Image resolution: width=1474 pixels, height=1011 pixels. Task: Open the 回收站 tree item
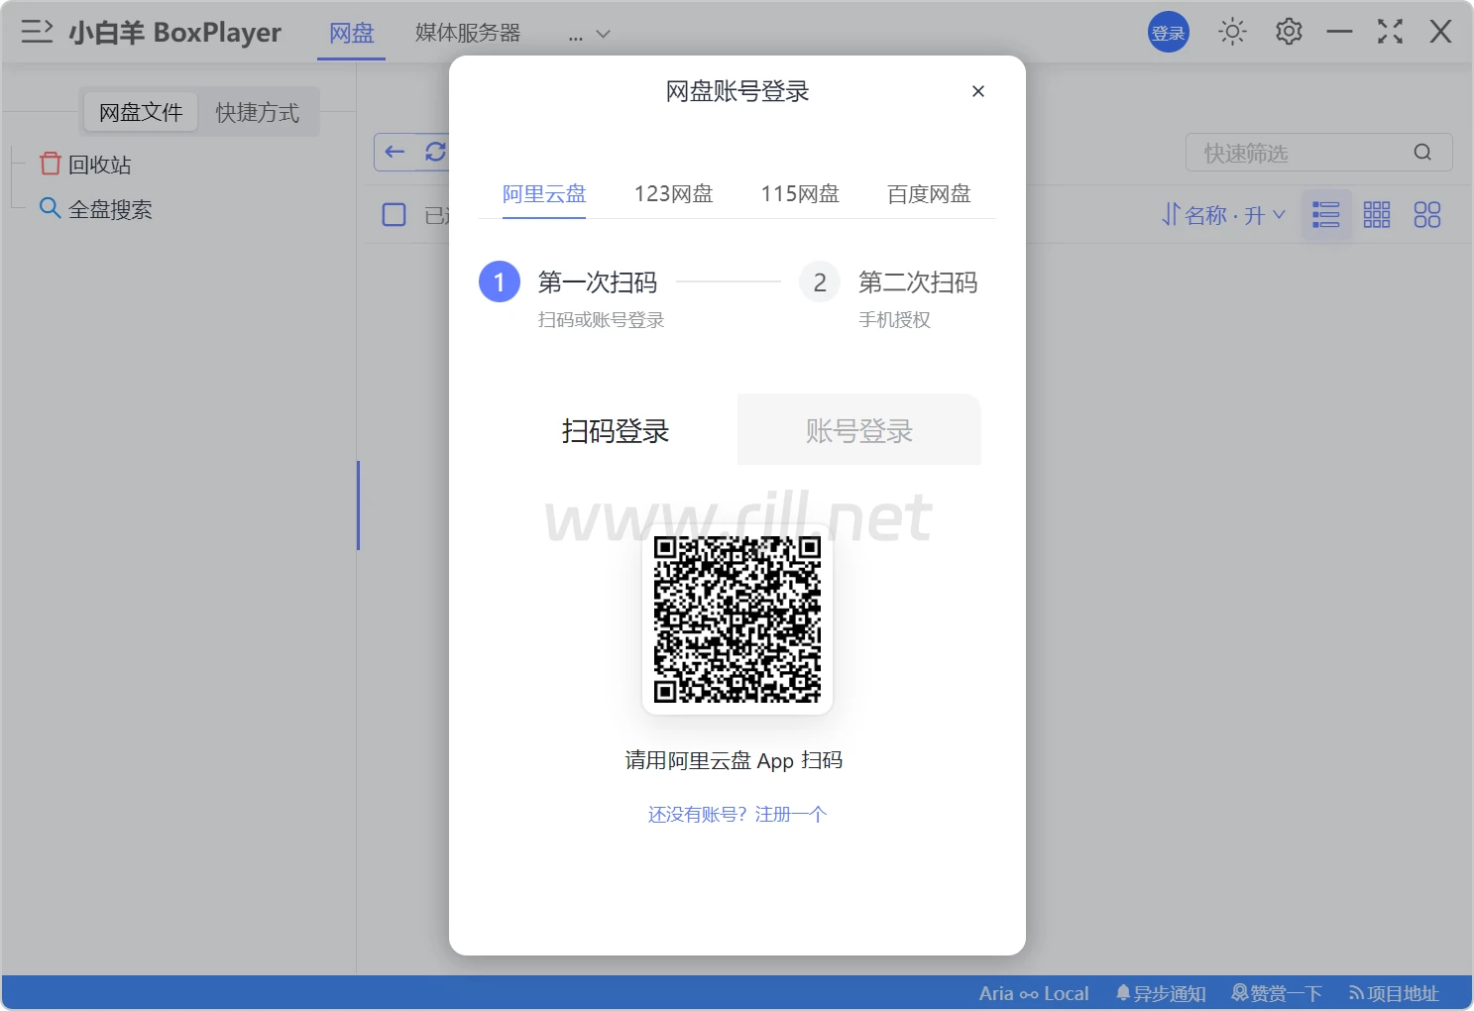[x=99, y=165]
